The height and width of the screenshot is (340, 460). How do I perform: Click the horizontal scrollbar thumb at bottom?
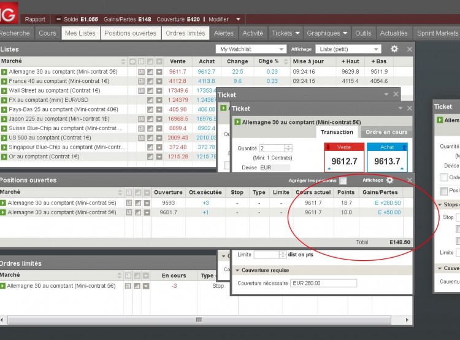(199, 320)
